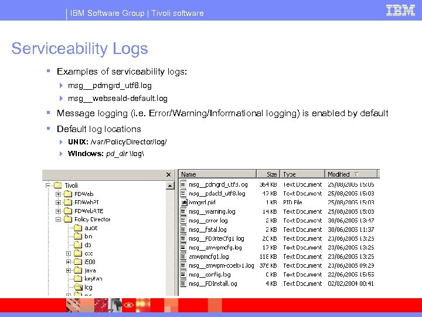Click the Policy Director folder icon
Screen dimensions: 422x317
(x=68, y=219)
